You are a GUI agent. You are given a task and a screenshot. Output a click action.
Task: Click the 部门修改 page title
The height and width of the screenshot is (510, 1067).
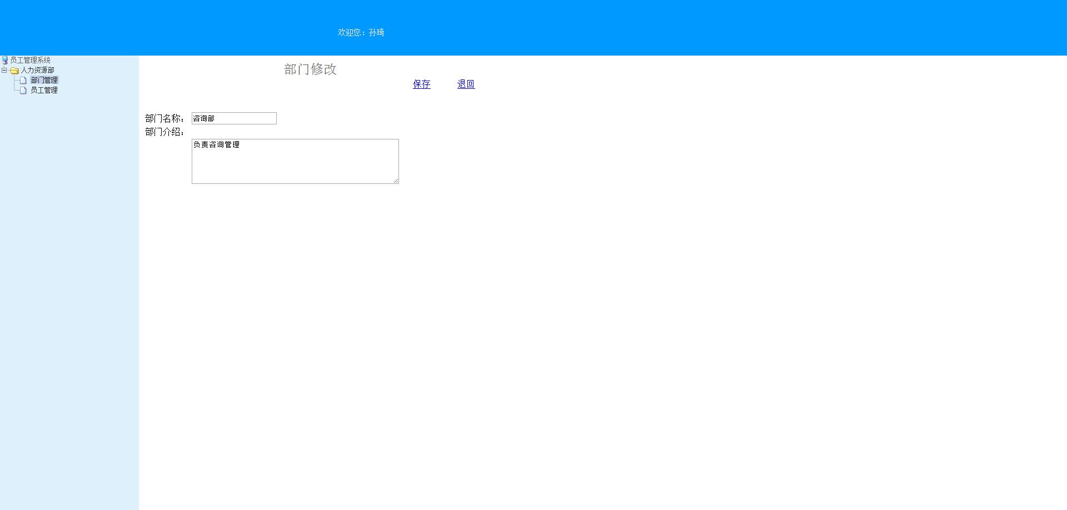click(311, 69)
